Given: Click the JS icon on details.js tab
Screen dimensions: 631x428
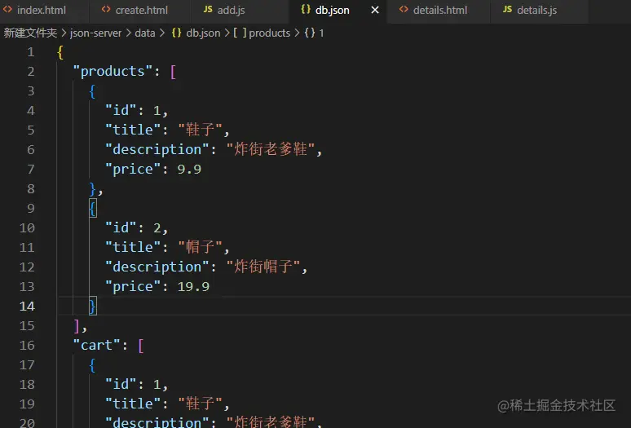Looking at the screenshot, I should point(507,9).
